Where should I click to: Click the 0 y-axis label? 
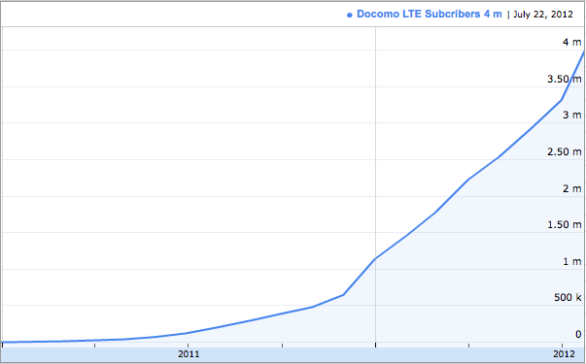pos(578,334)
